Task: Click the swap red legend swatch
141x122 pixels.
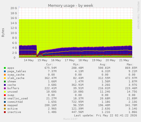Action: click(x=5, y=95)
